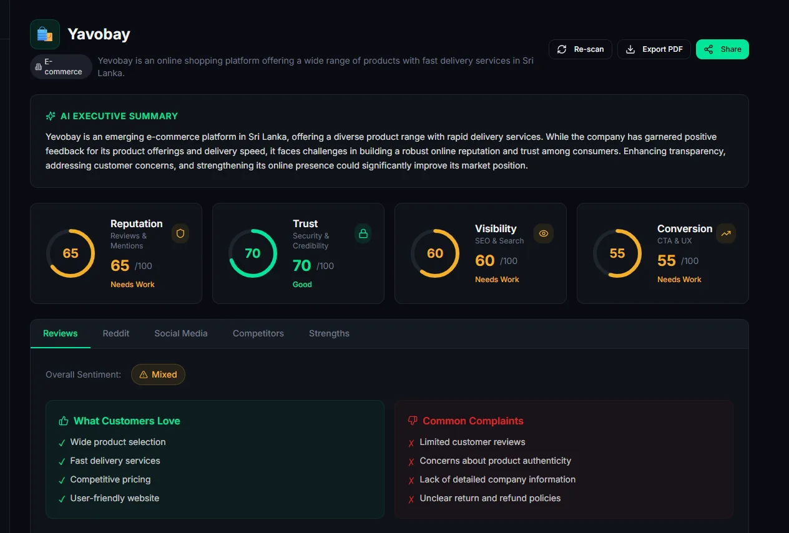Click the Conversion card title
Screen dimensions: 789x533
click(685, 228)
